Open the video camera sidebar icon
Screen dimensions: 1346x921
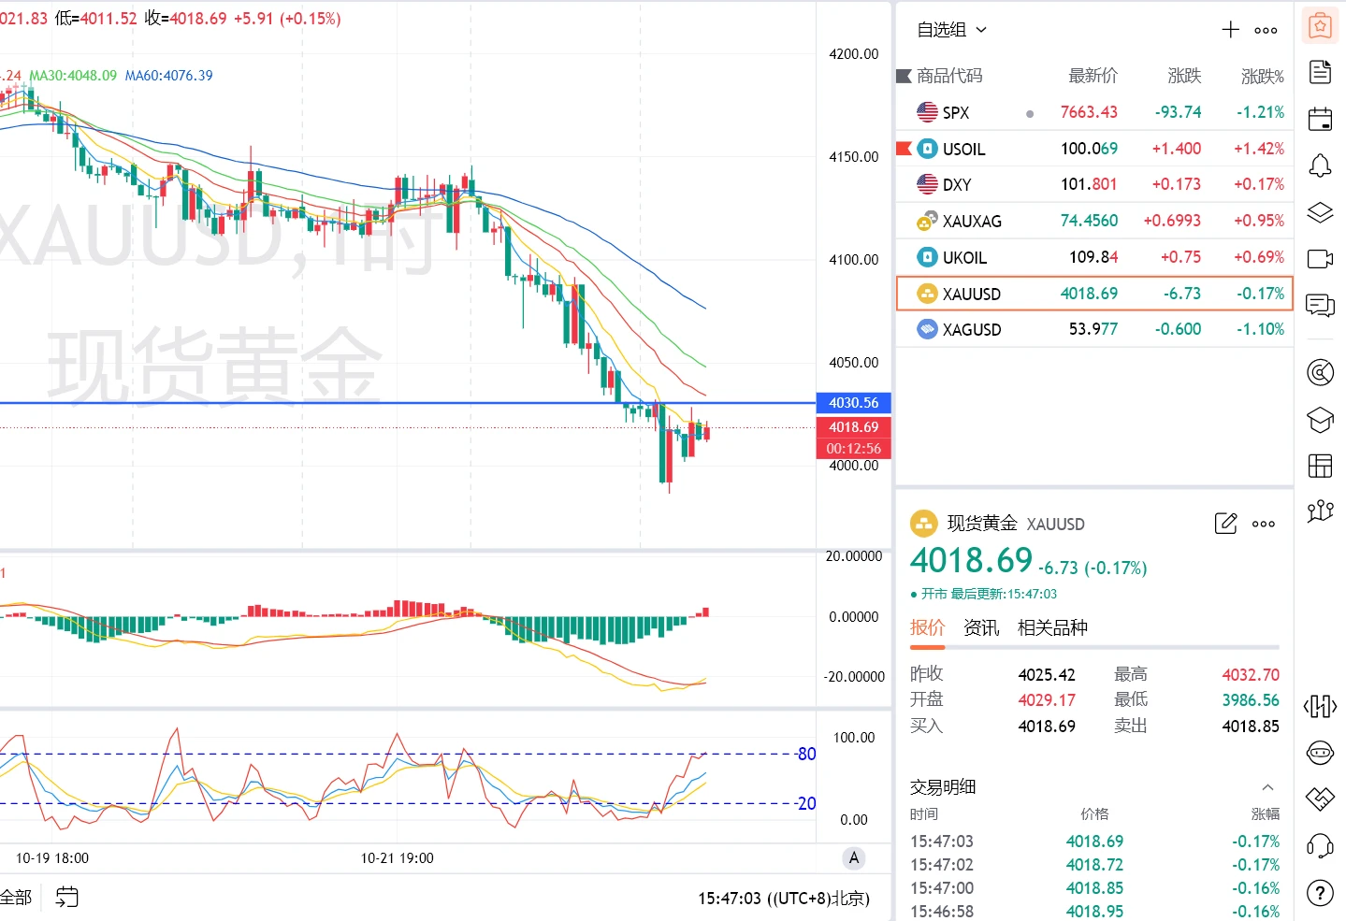(1320, 259)
